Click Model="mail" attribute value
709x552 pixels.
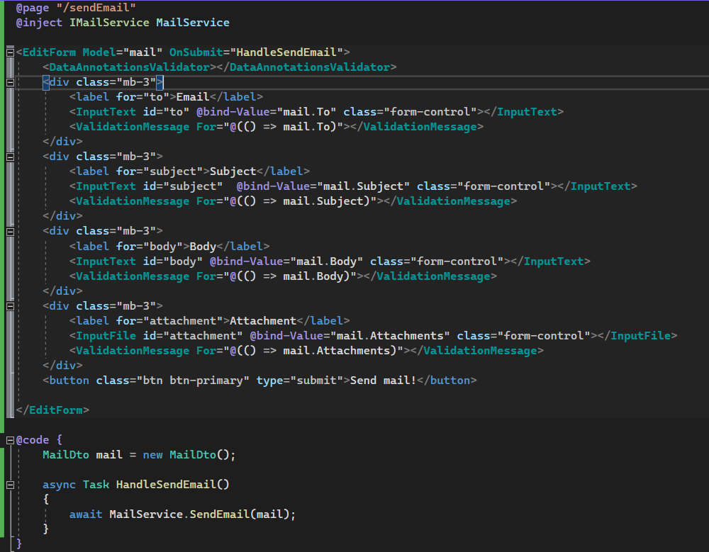point(143,52)
